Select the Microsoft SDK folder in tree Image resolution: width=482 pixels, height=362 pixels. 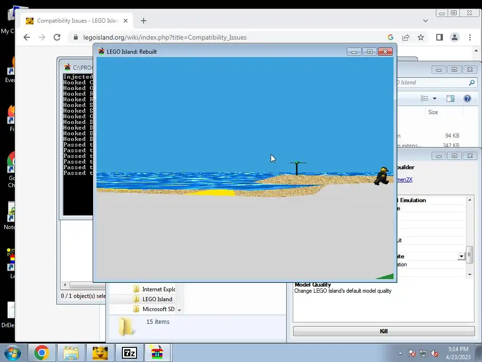tap(154, 309)
